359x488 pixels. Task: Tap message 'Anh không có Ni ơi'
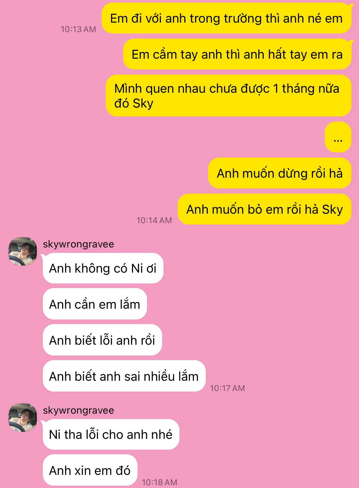[x=103, y=268]
